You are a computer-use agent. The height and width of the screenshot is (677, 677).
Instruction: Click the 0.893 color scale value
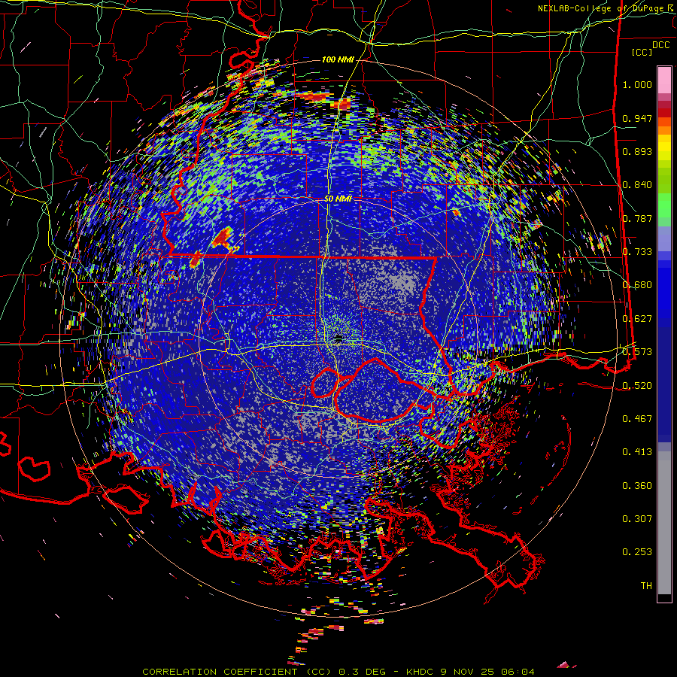click(x=637, y=151)
